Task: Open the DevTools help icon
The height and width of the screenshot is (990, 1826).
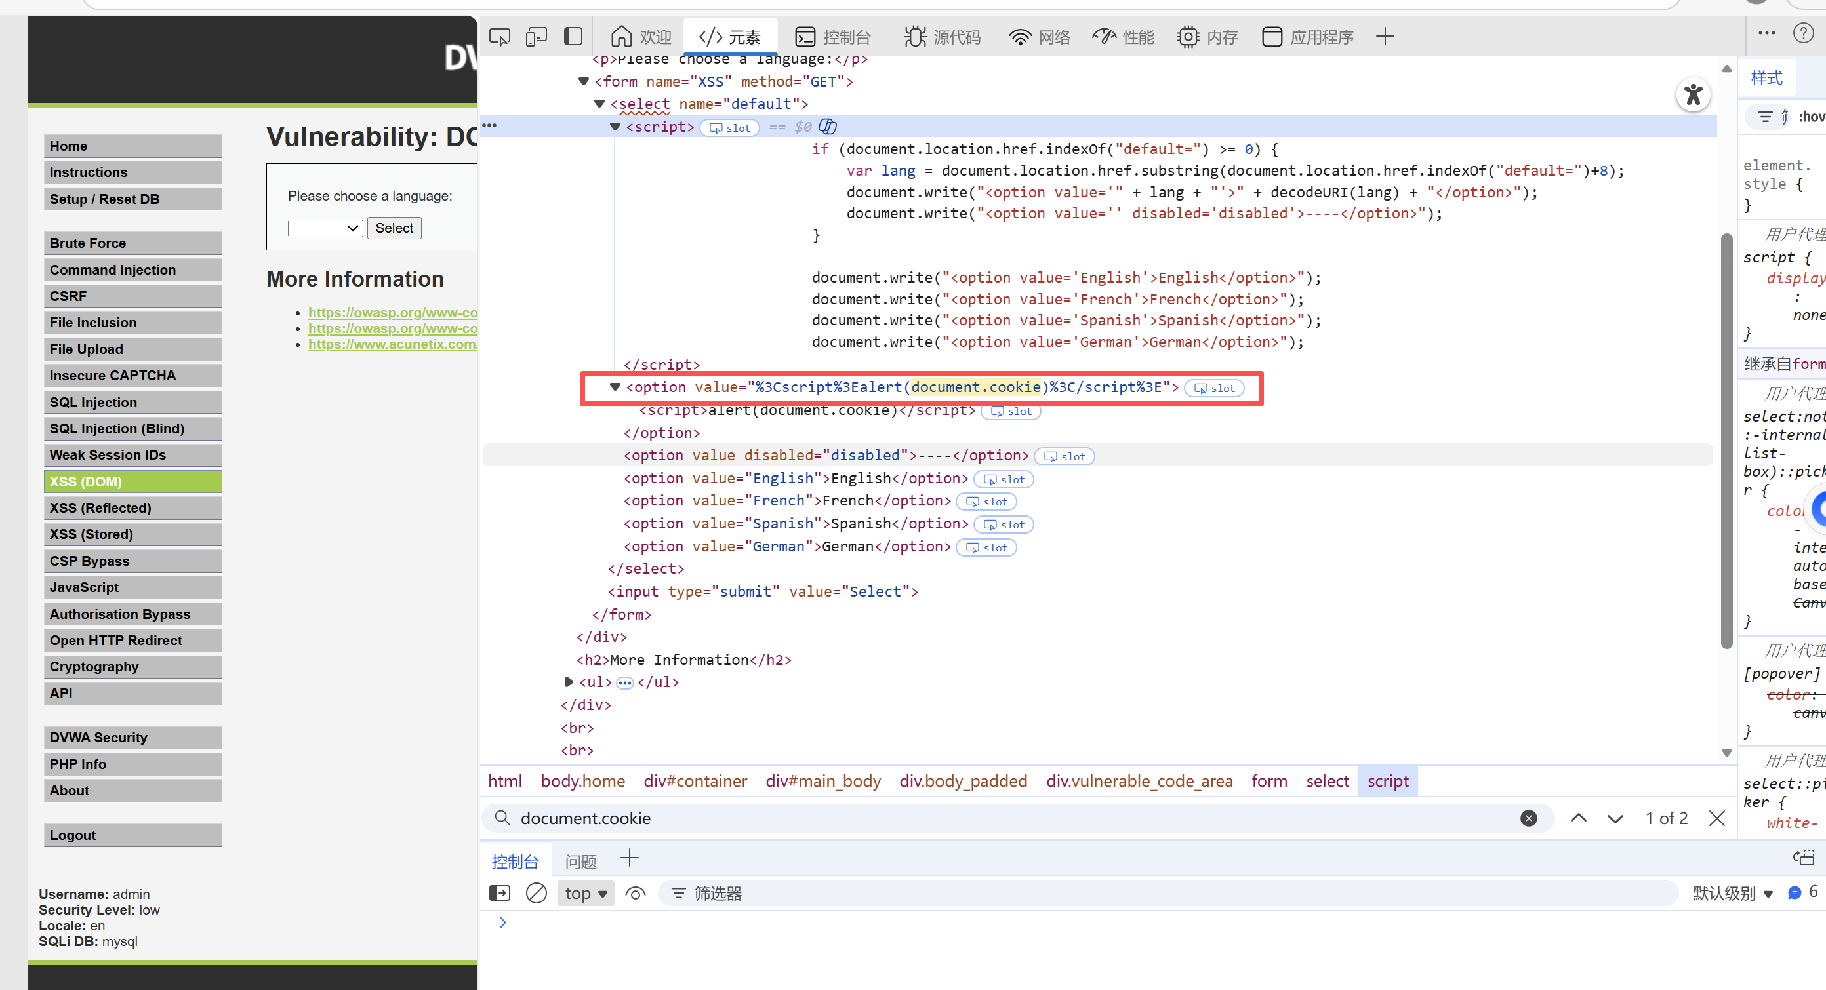Action: [x=1802, y=33]
